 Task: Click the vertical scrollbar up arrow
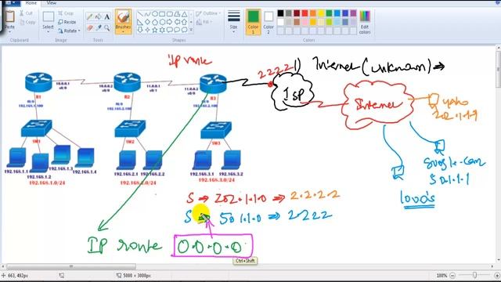pyautogui.click(x=498, y=48)
